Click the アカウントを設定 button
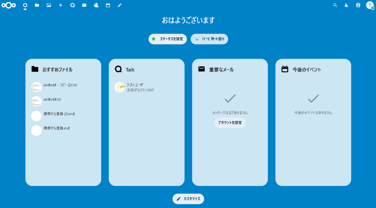 (x=230, y=123)
